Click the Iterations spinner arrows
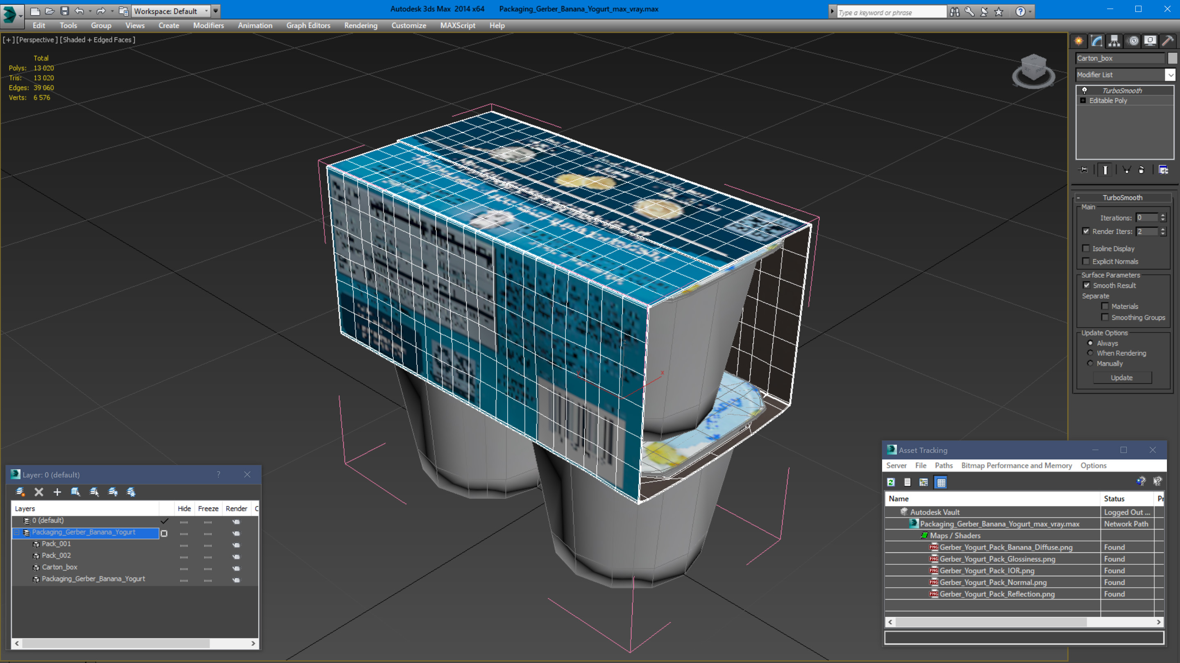This screenshot has height=663, width=1180. point(1163,217)
